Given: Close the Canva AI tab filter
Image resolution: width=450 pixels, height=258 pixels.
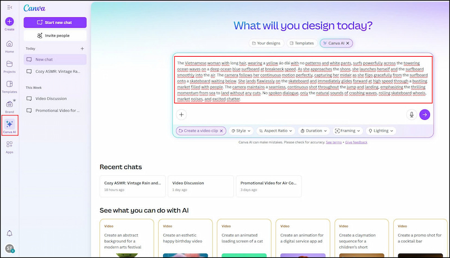Looking at the screenshot, I should click(x=348, y=43).
